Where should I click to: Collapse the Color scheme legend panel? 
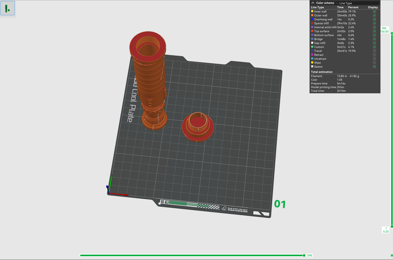313,3
